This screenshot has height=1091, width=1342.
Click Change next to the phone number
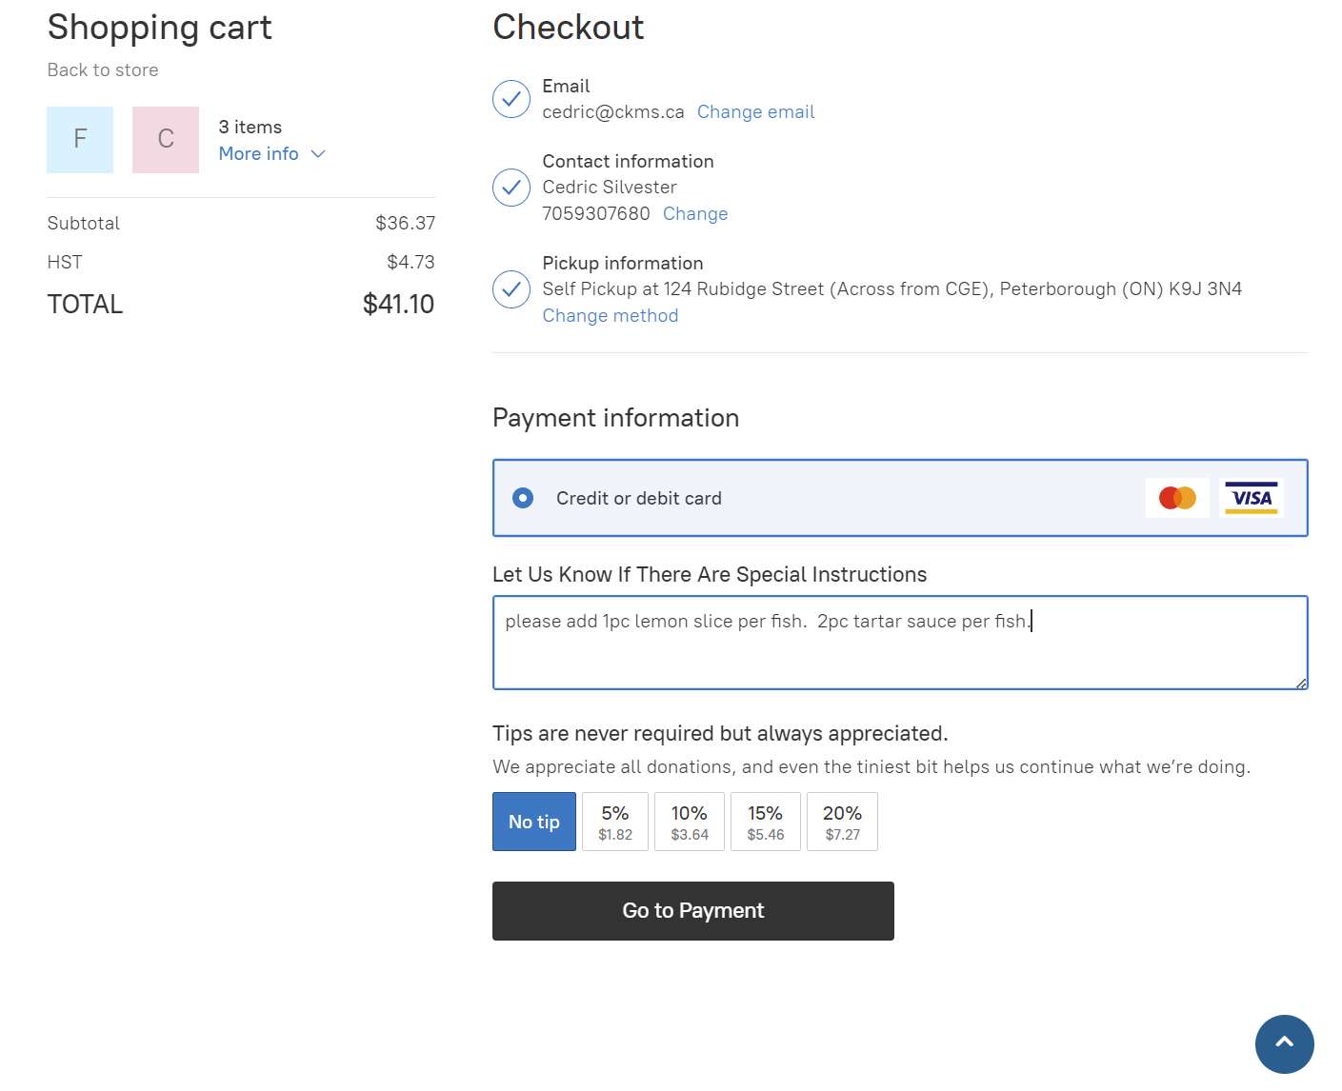tap(695, 214)
